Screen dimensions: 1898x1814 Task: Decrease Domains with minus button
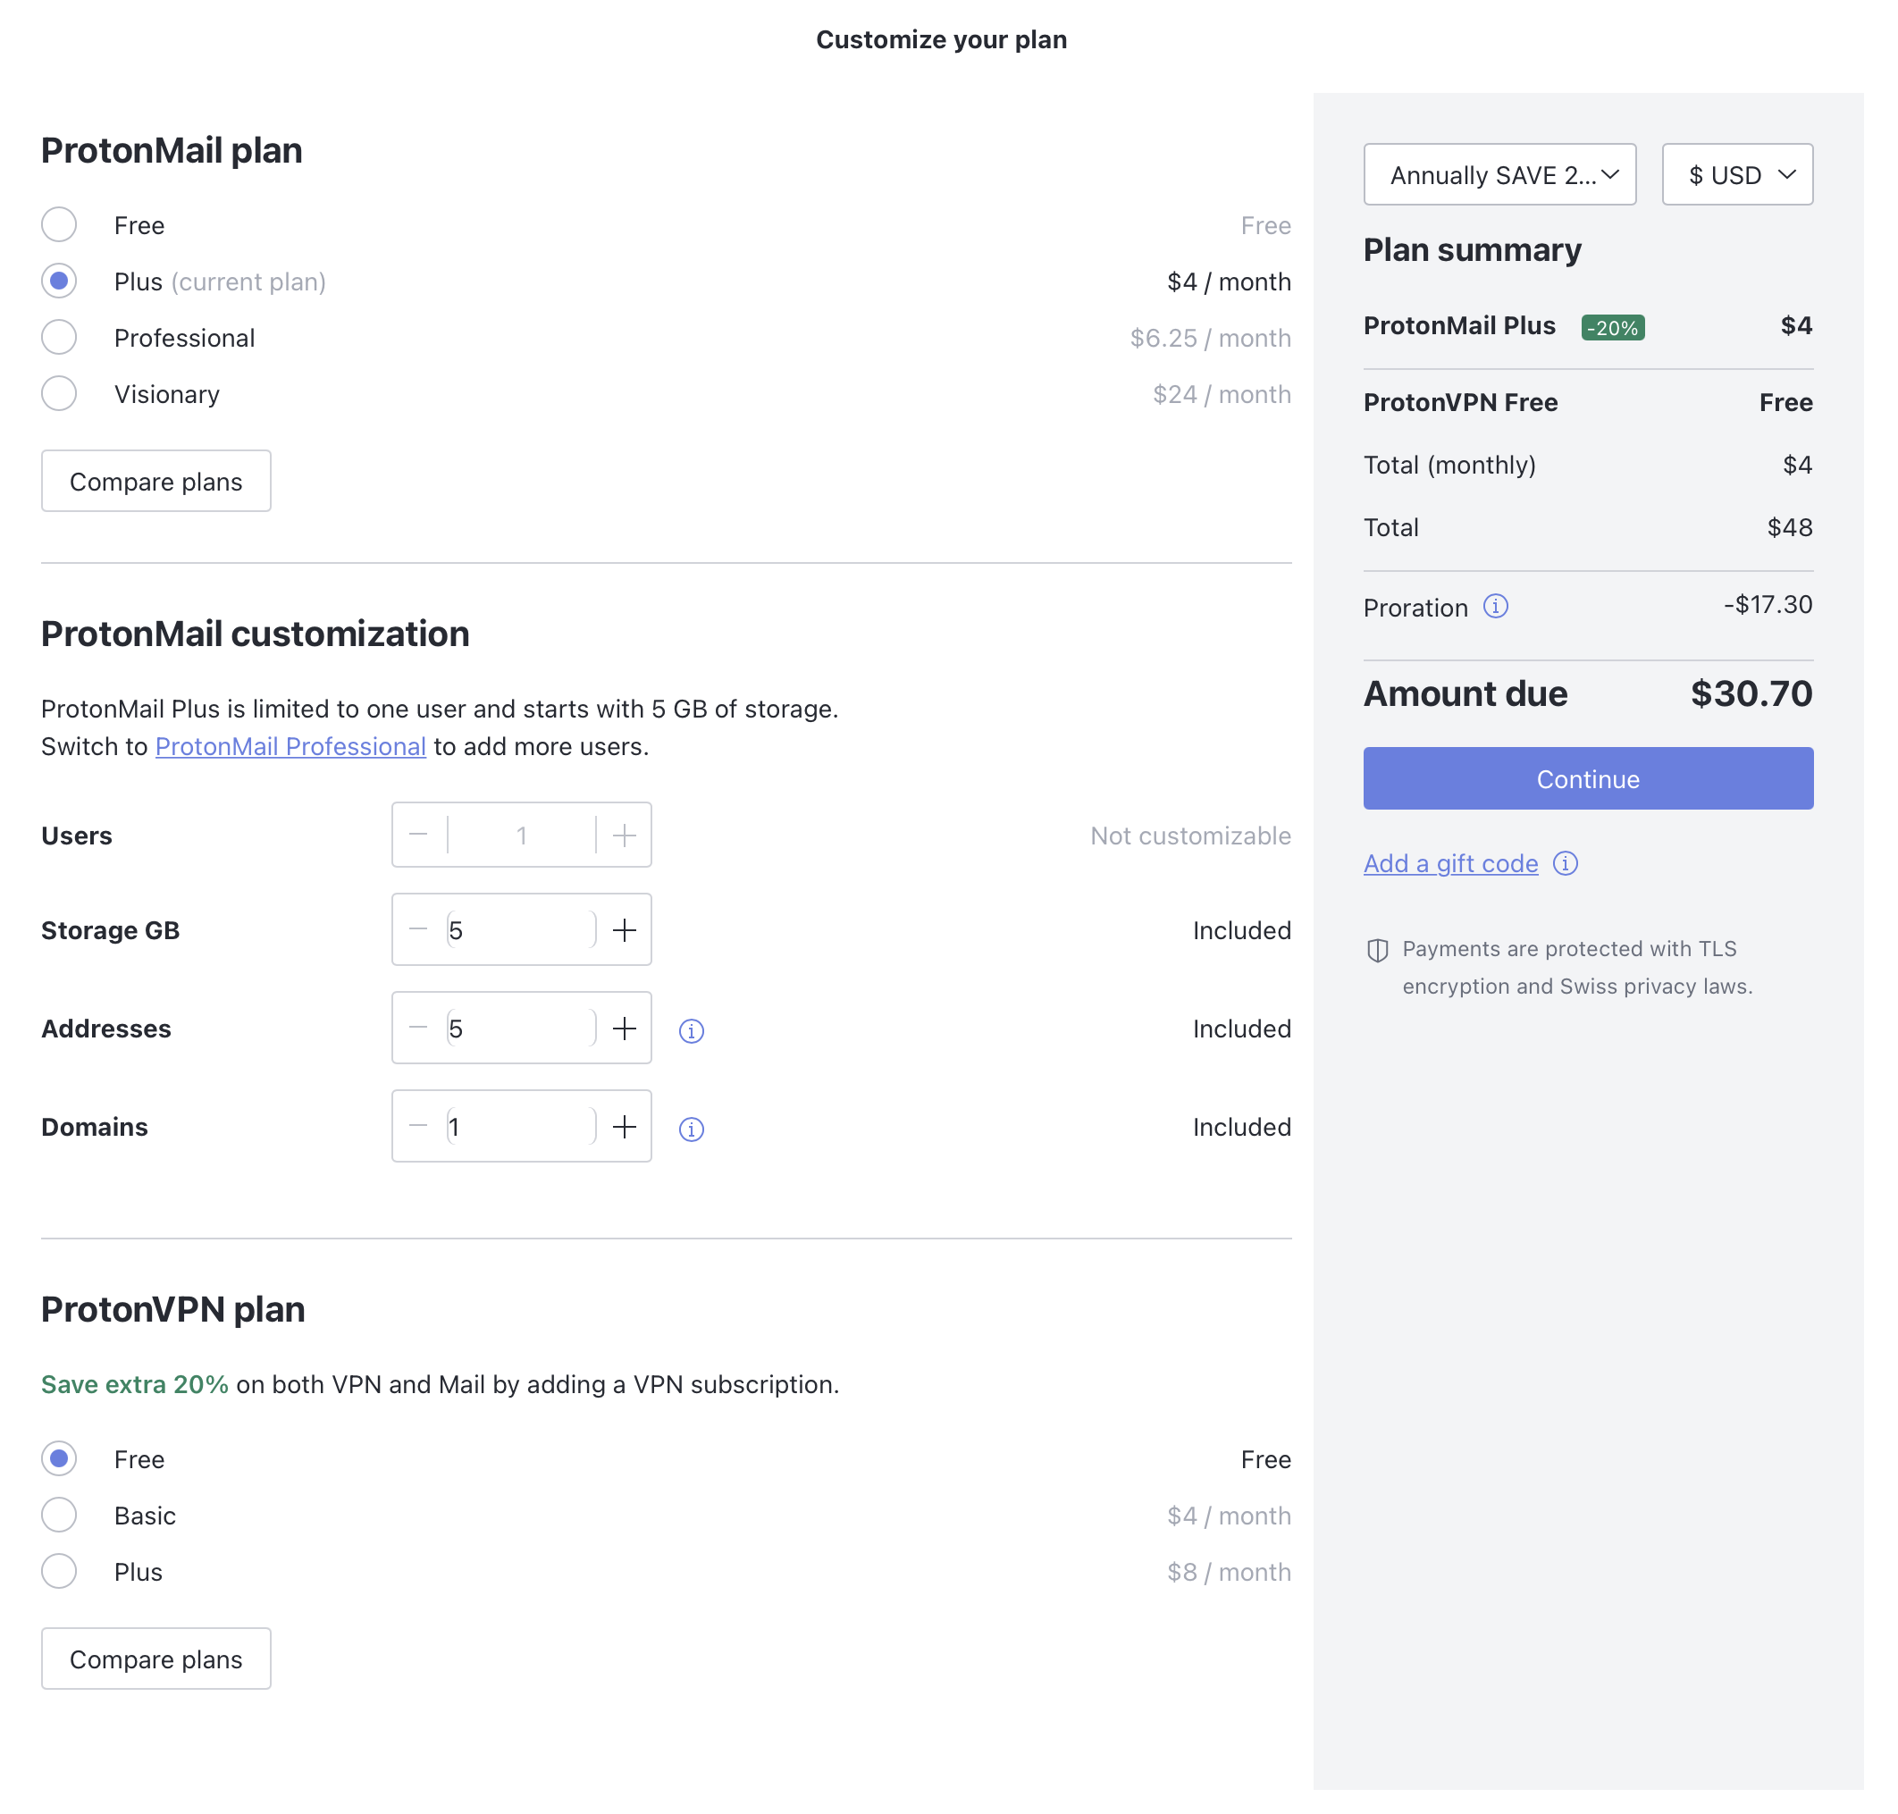417,1128
